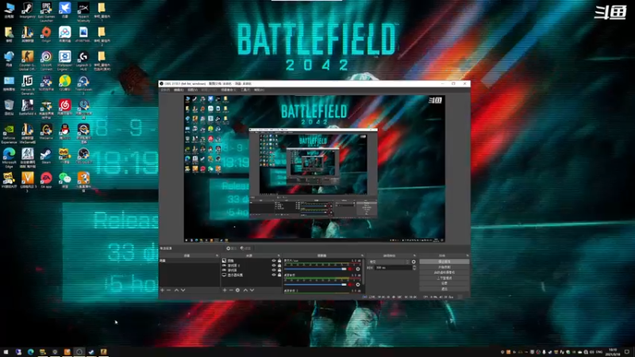
Task: Open the Edit menu in OBS
Action: (179, 90)
